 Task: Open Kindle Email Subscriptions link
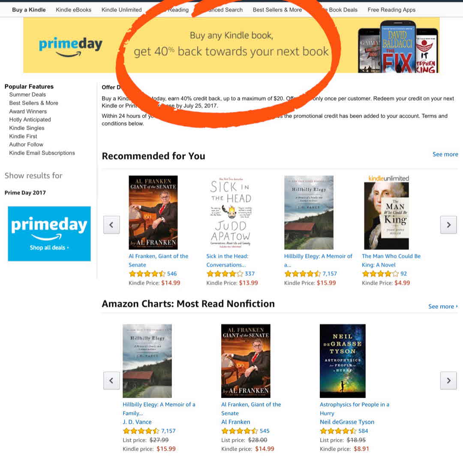(42, 153)
